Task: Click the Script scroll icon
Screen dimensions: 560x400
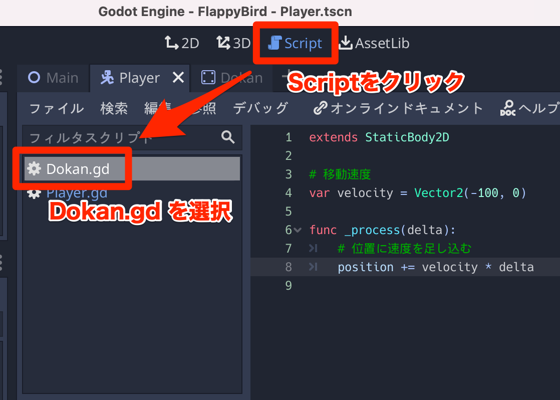Action: pos(274,43)
